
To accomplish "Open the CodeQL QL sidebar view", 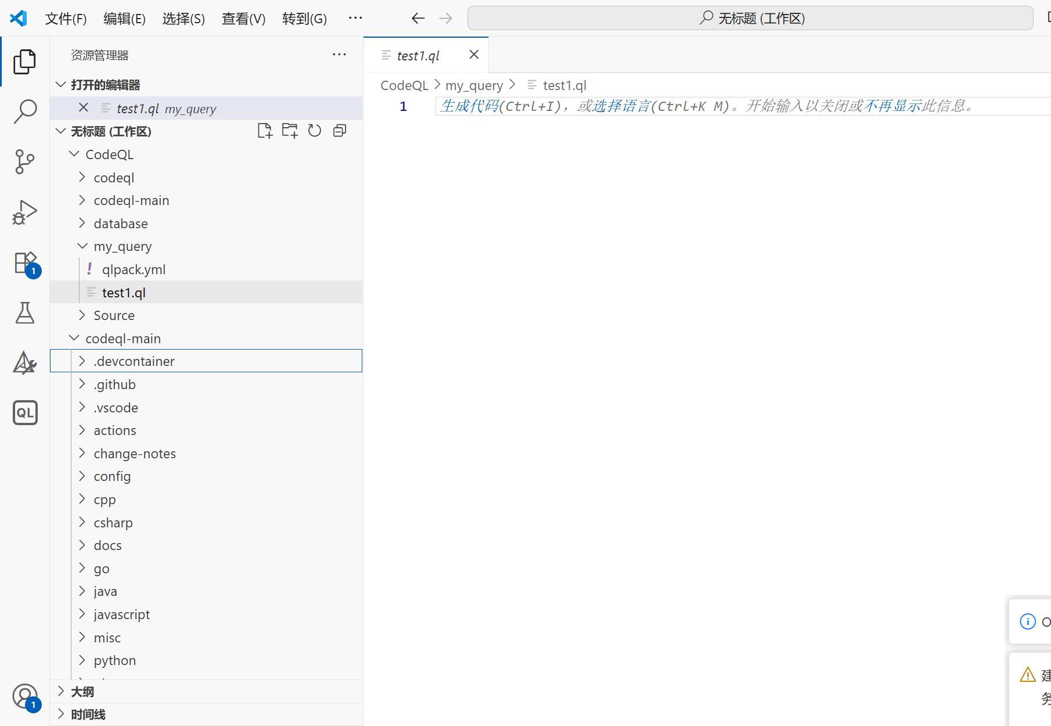I will click(25, 413).
